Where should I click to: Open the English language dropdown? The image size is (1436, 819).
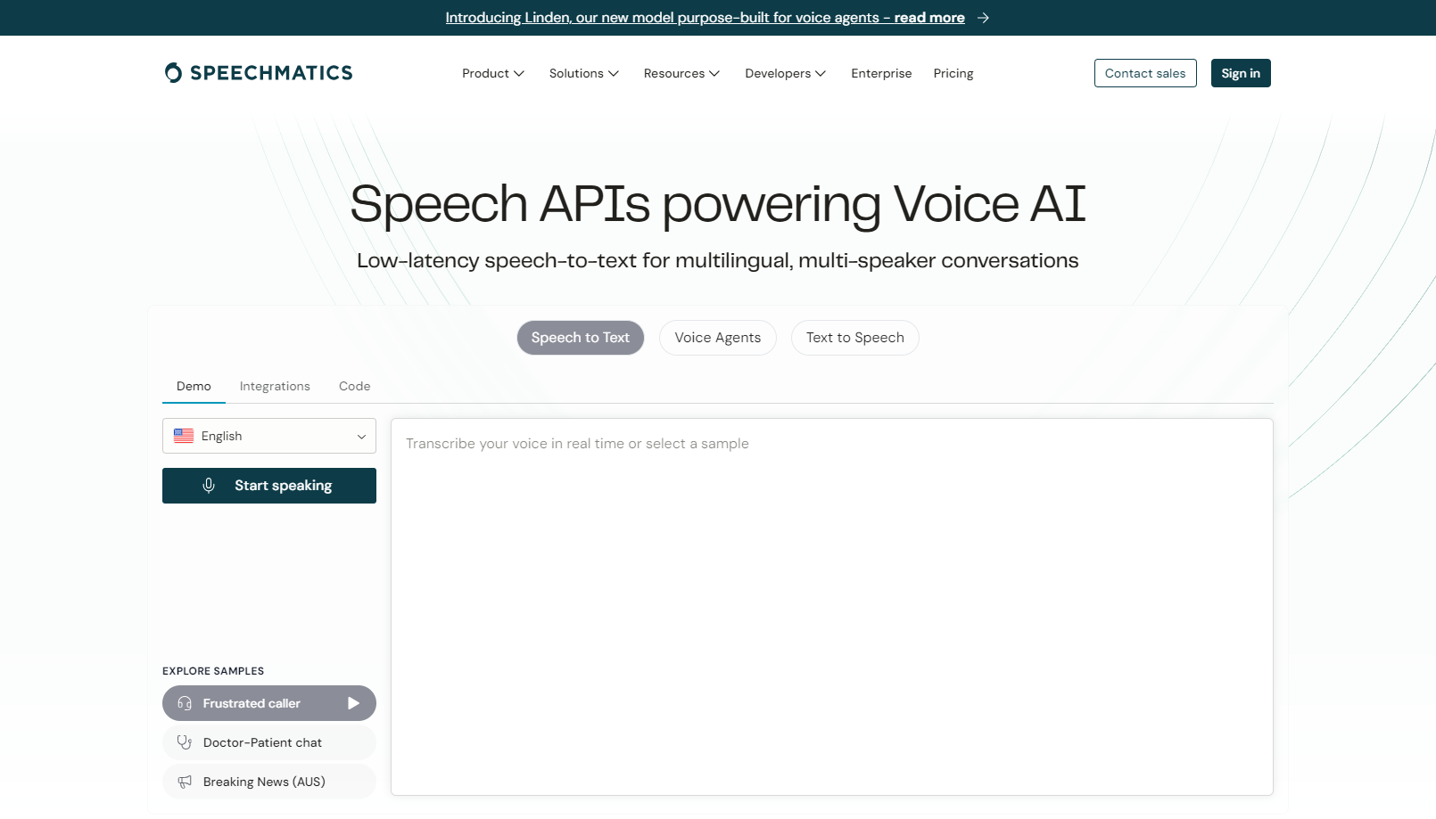pos(269,436)
